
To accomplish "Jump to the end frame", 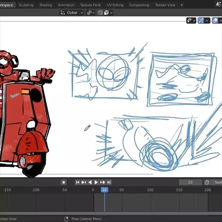I will [x=109, y=182].
